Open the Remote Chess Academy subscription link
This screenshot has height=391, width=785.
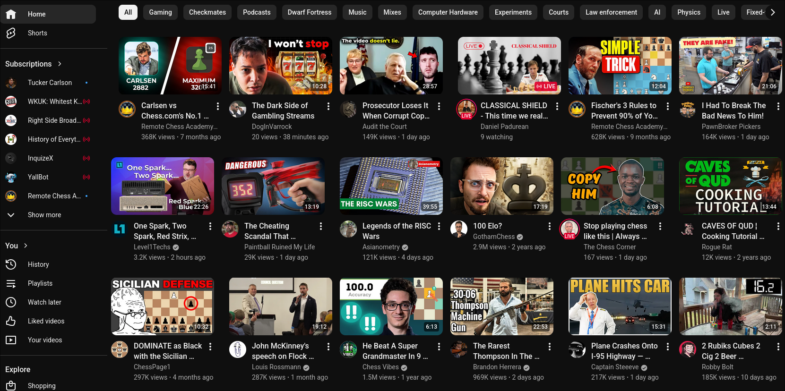48,196
